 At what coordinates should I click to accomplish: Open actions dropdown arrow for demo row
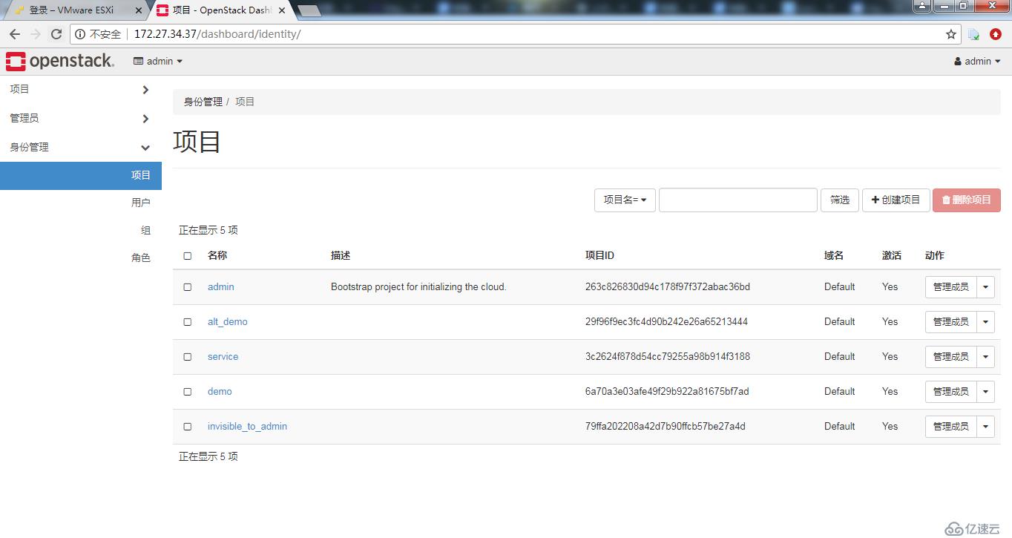click(x=986, y=392)
